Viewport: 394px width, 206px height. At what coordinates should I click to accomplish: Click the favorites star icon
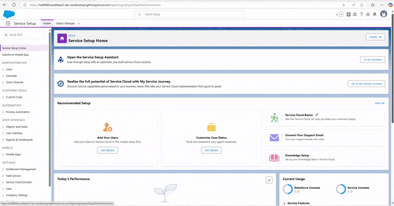(x=337, y=15)
